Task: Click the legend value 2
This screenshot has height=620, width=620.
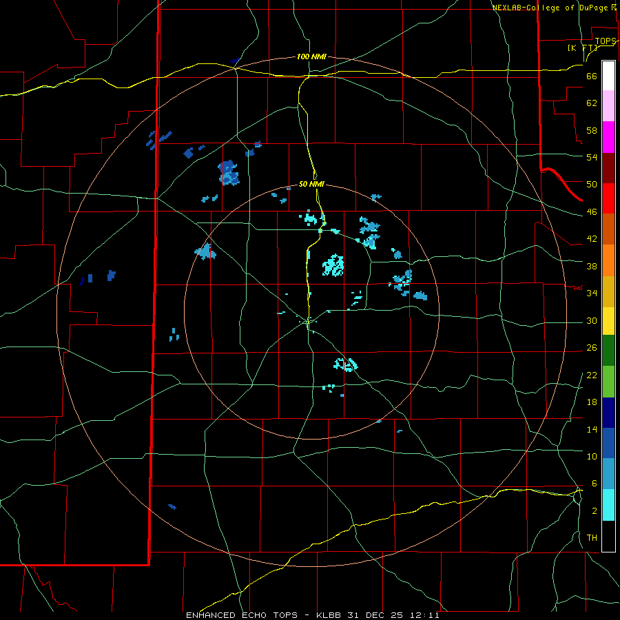Action: tap(594, 510)
